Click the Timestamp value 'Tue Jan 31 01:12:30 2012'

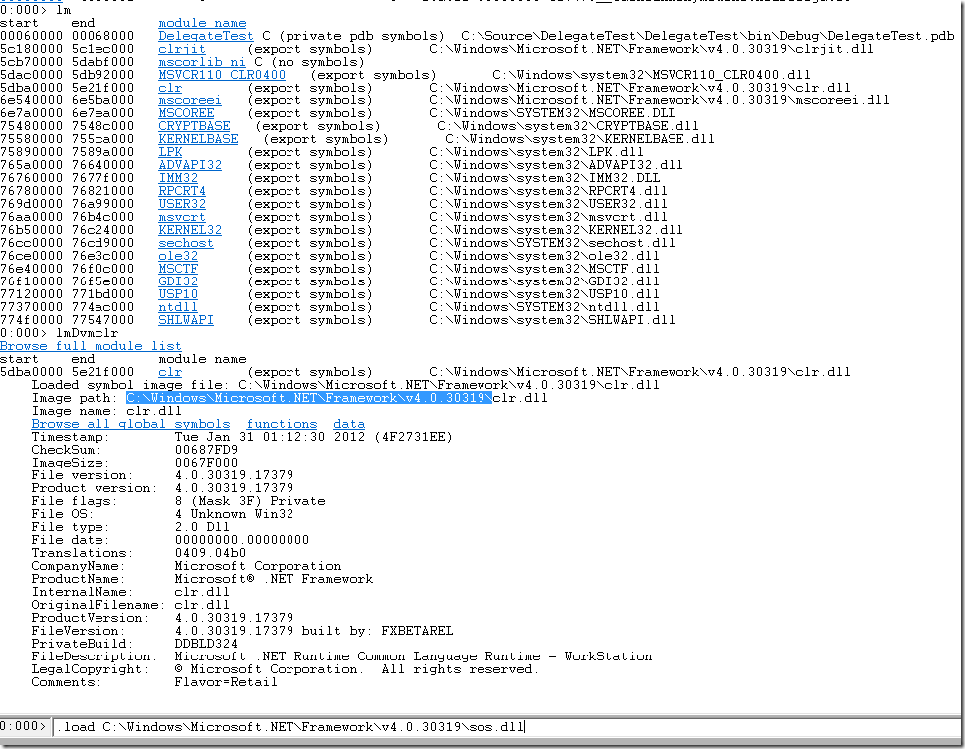pyautogui.click(x=270, y=437)
